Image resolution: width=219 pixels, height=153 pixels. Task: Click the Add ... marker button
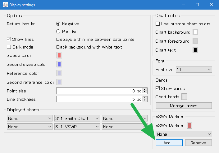pos(169,143)
